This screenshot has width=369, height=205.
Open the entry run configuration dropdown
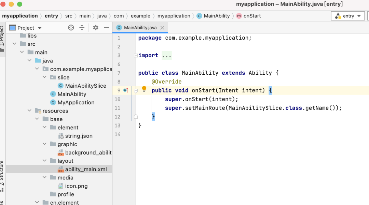pyautogui.click(x=348, y=16)
